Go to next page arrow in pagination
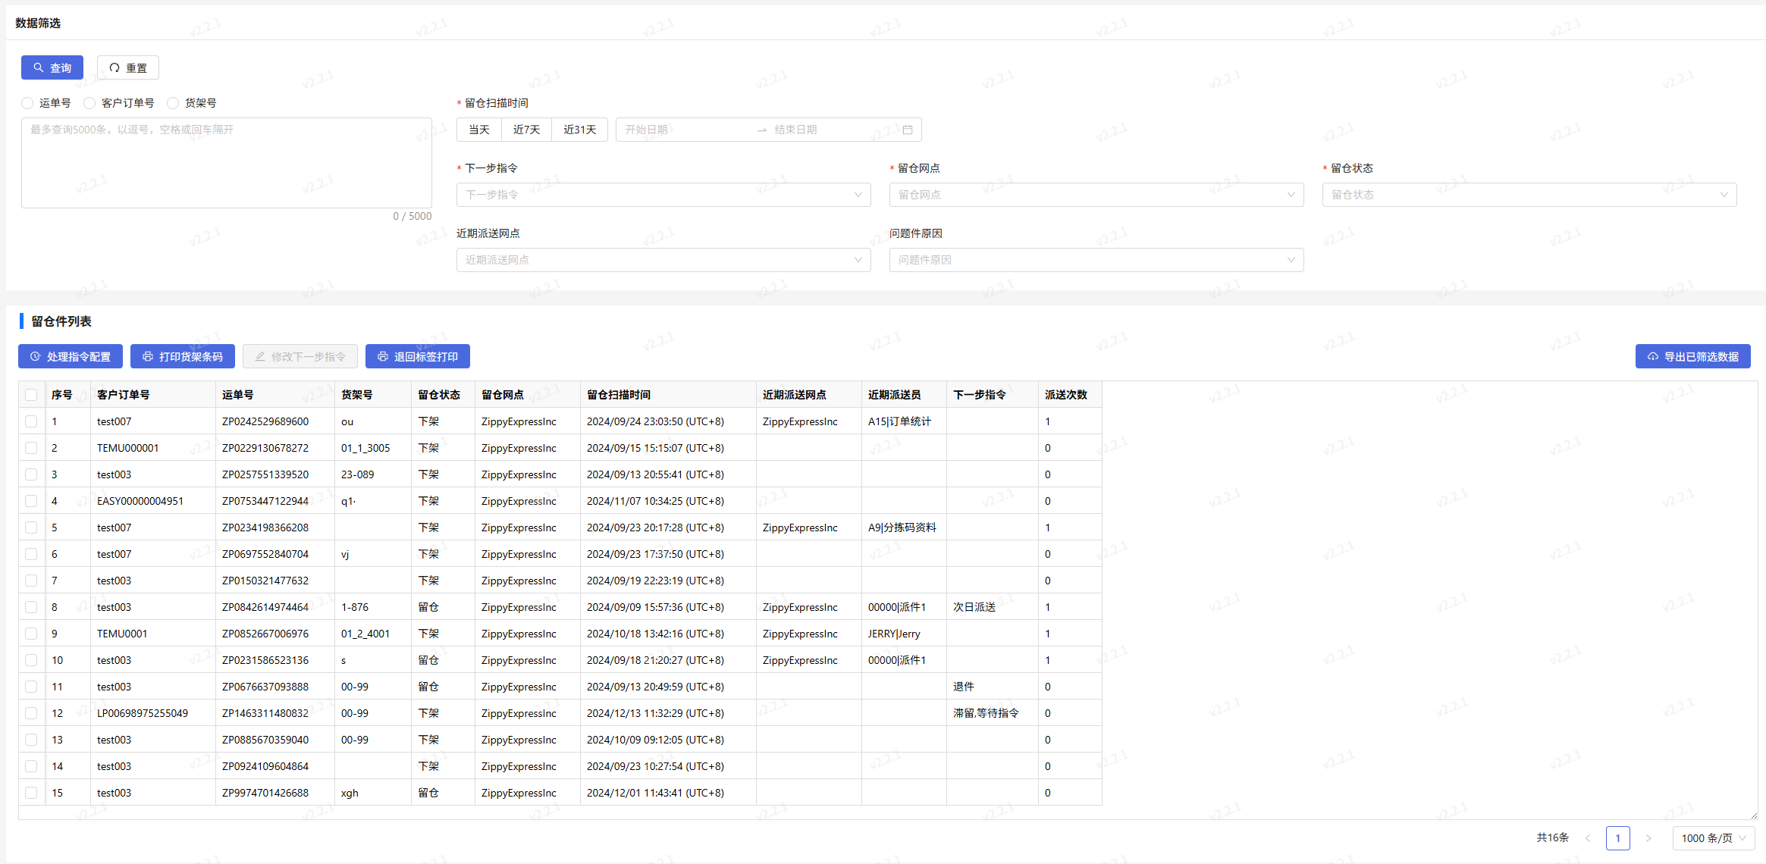The image size is (1766, 864). click(1648, 838)
